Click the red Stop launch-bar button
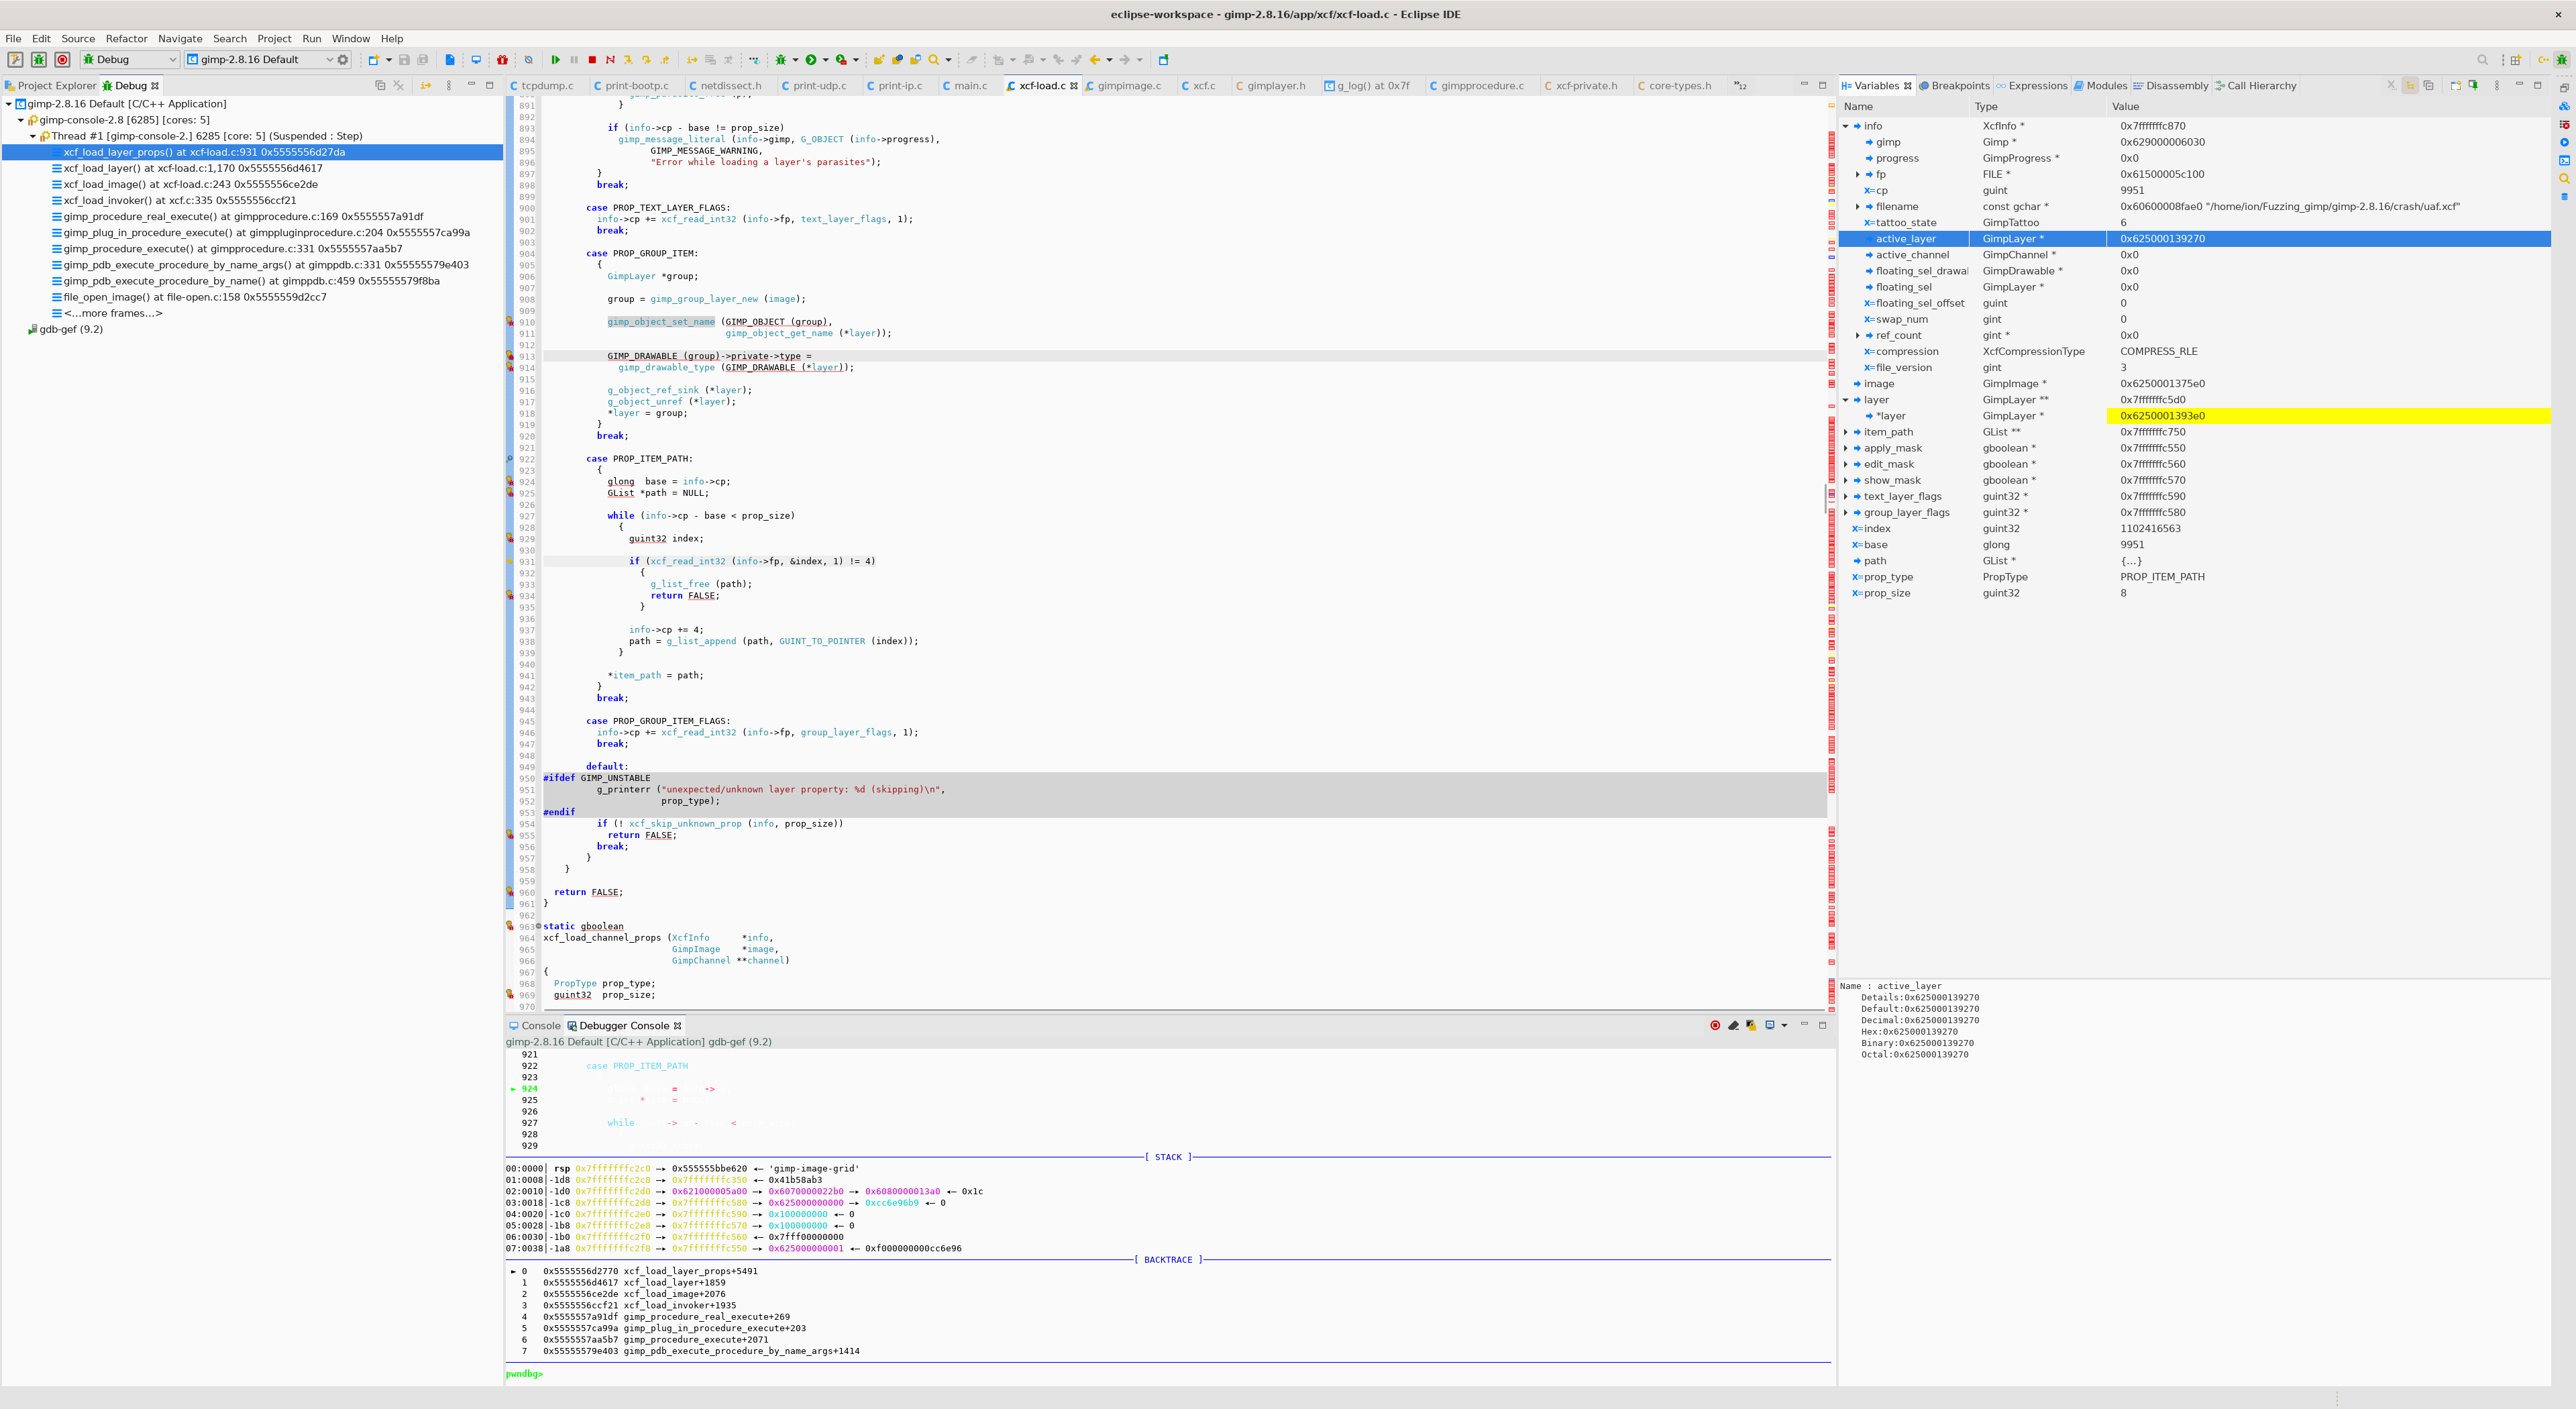The height and width of the screenshot is (1409, 2576). pos(62,60)
